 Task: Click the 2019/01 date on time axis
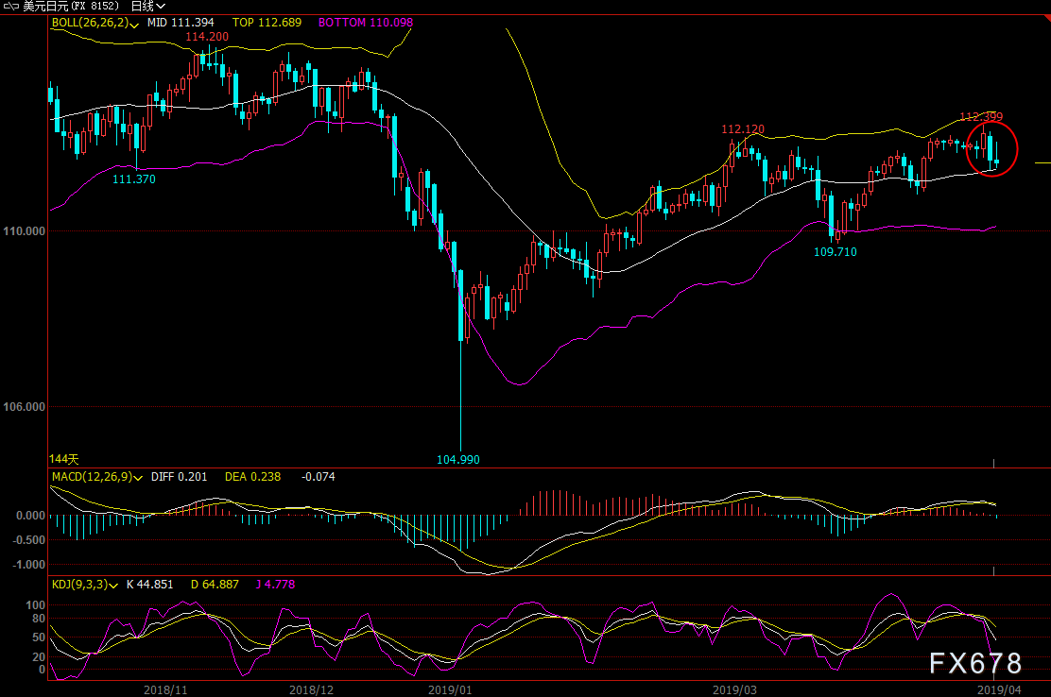[x=449, y=689]
